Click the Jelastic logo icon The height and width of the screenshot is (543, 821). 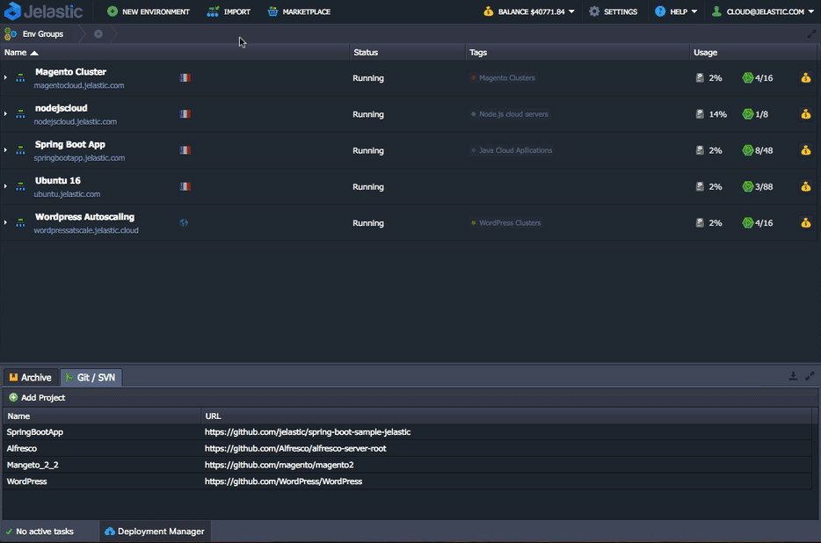(12, 11)
